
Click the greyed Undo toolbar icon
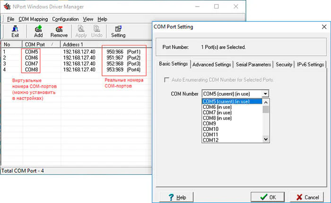(96, 32)
